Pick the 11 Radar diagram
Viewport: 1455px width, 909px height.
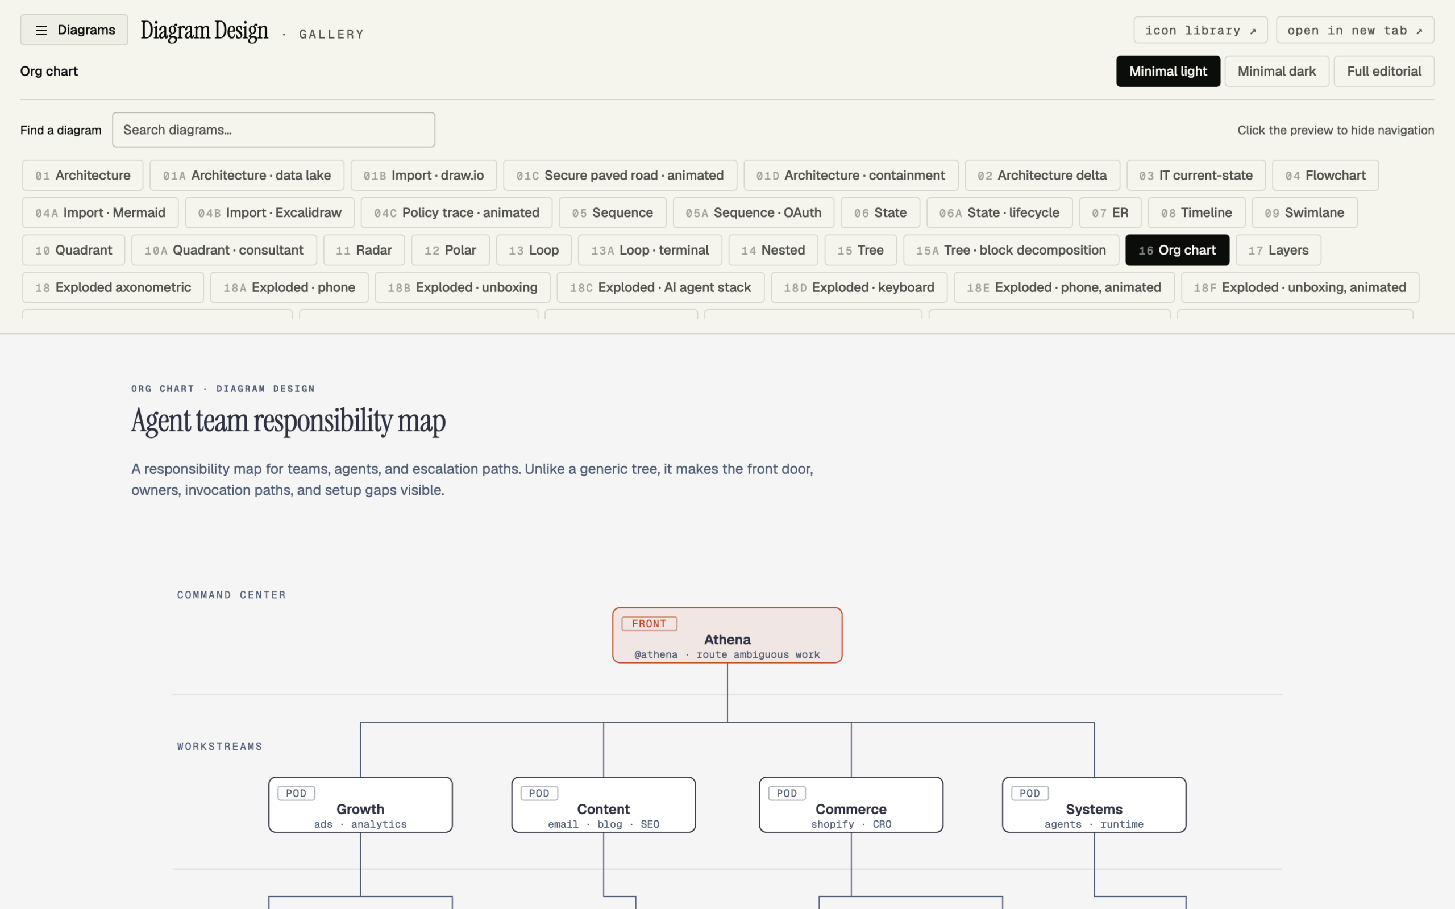point(364,250)
